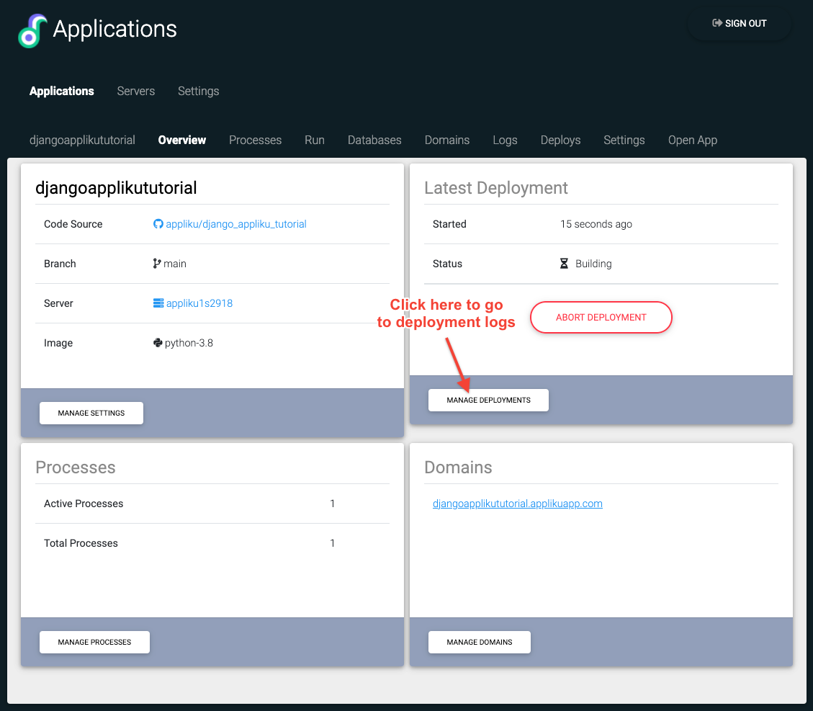Open the top-level Settings navigation tab

(199, 91)
